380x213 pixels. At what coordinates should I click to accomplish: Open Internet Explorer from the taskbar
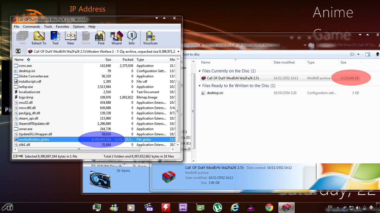(x=235, y=207)
